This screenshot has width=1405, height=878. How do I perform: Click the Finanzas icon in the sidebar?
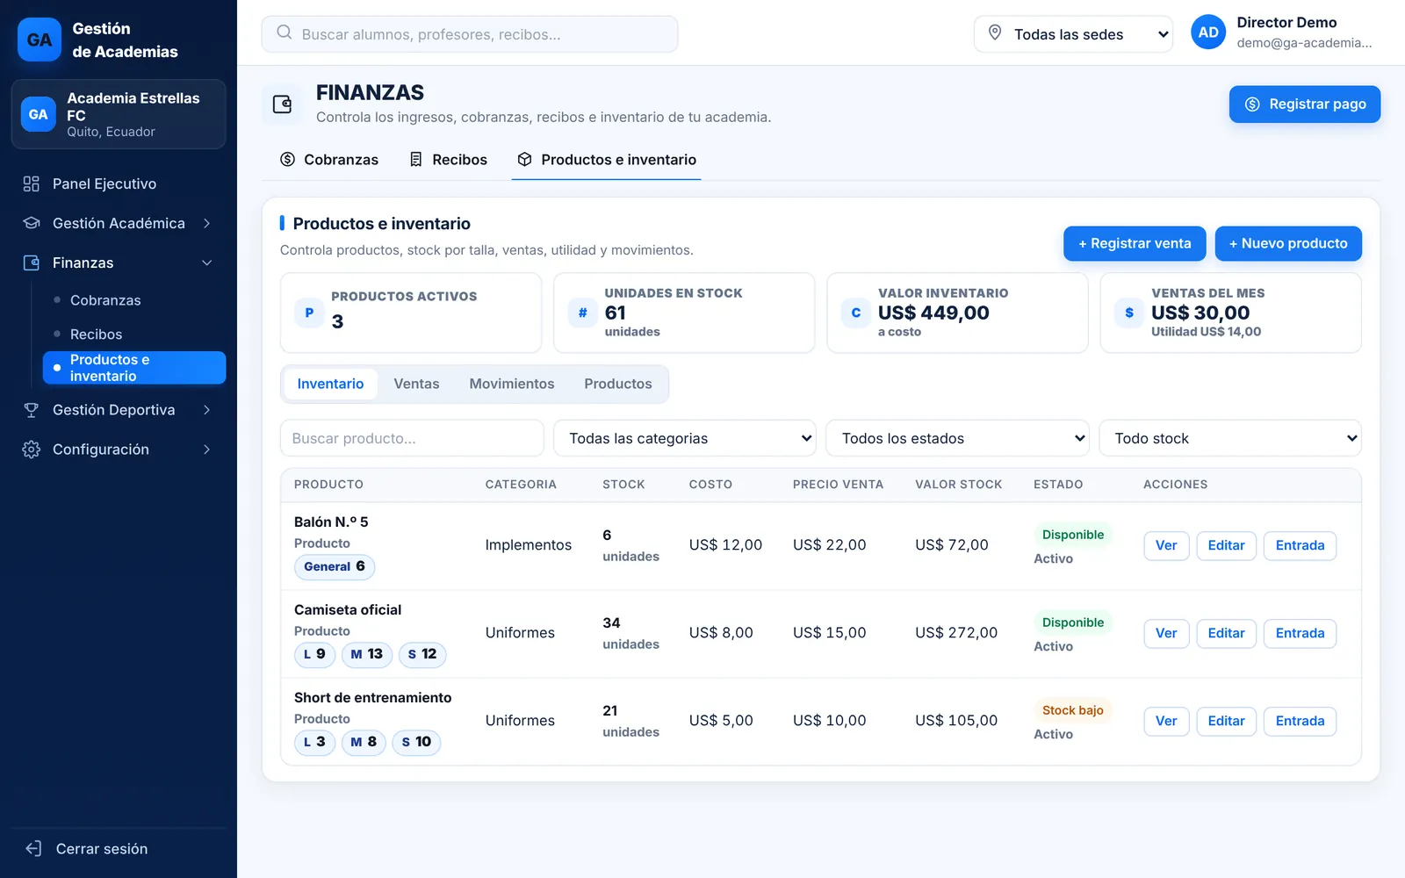click(32, 263)
